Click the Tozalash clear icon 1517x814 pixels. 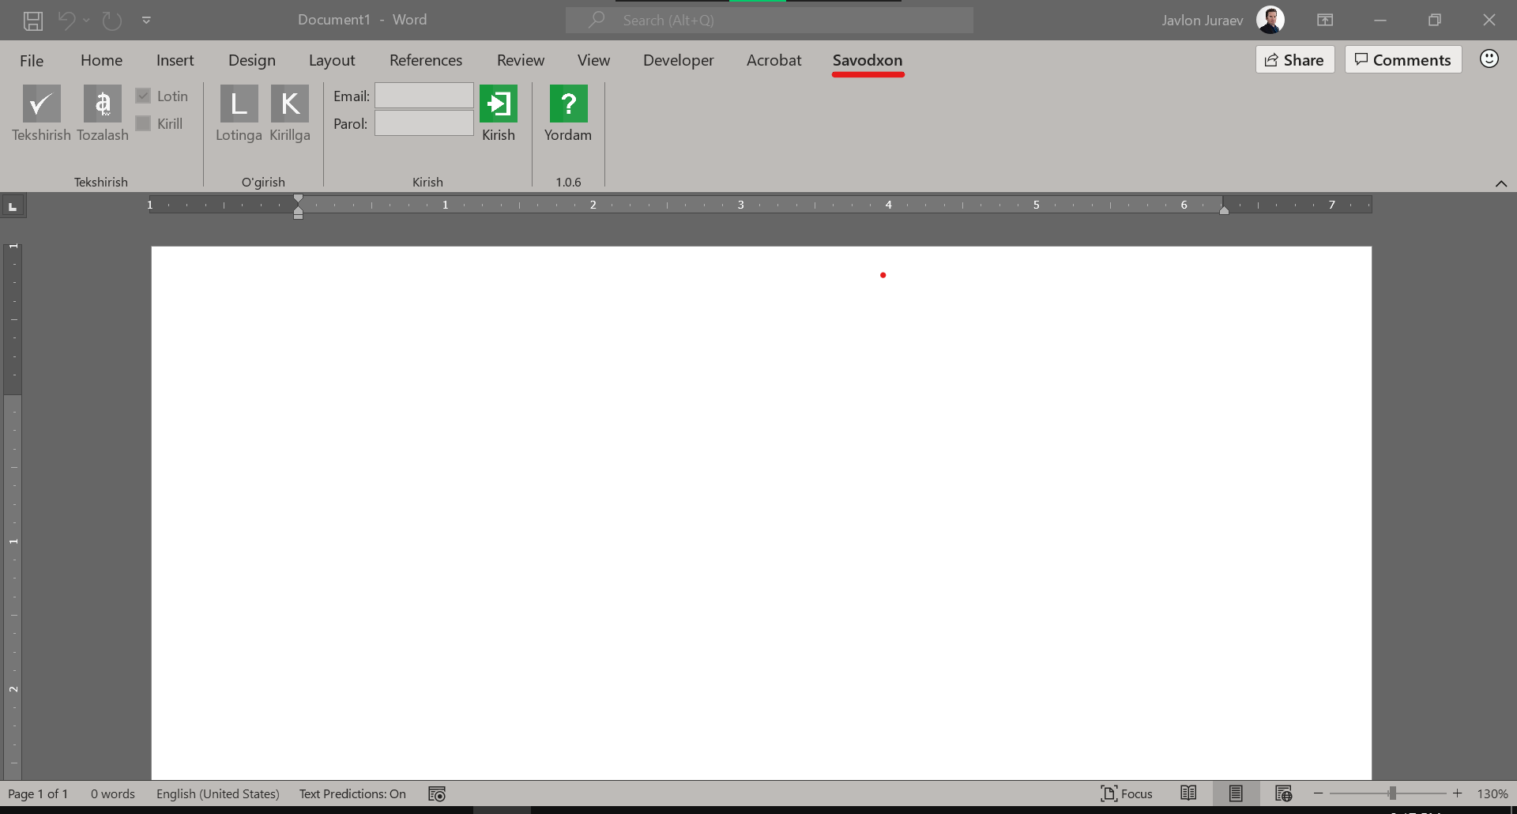click(x=103, y=104)
